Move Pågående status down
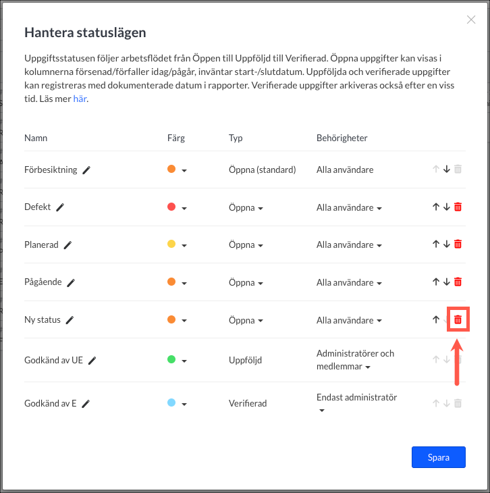The height and width of the screenshot is (493, 490). (x=446, y=282)
